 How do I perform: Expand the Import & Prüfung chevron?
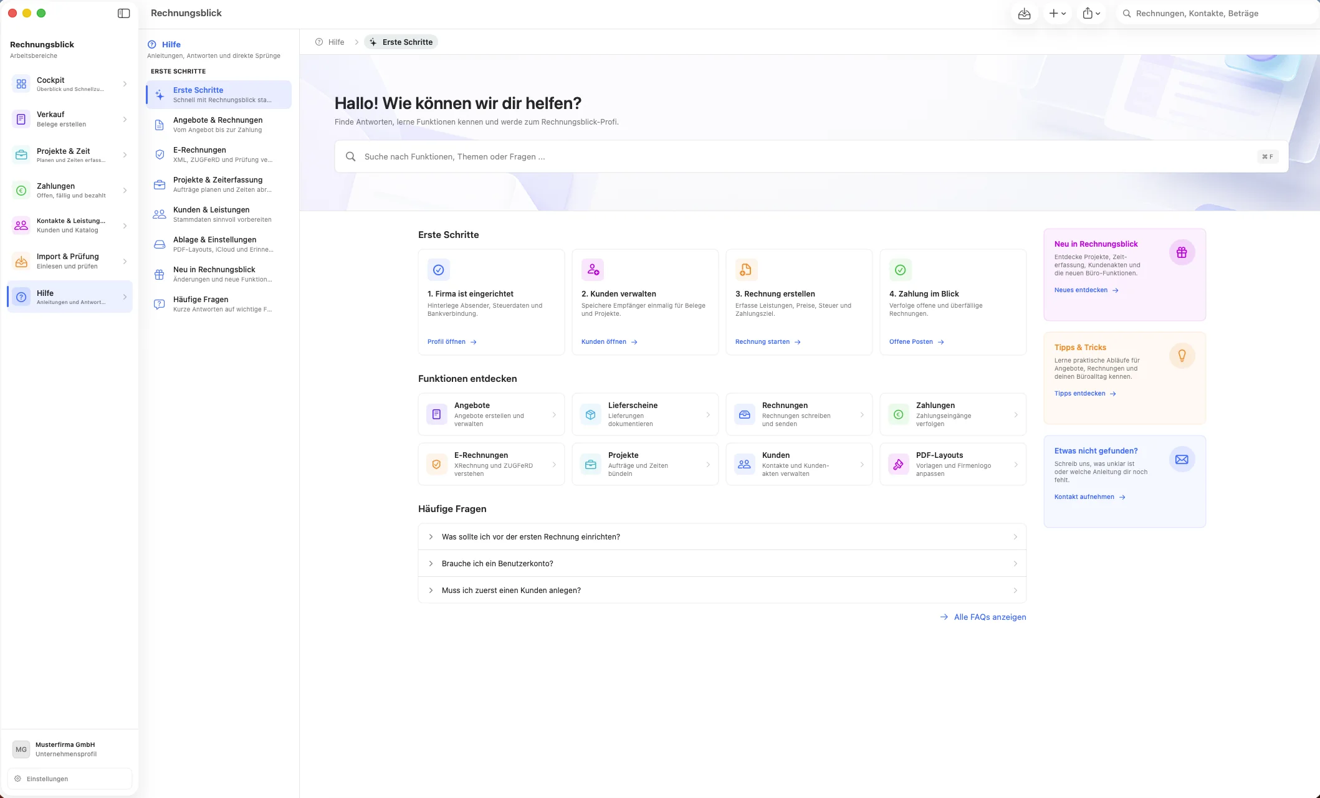(x=125, y=261)
